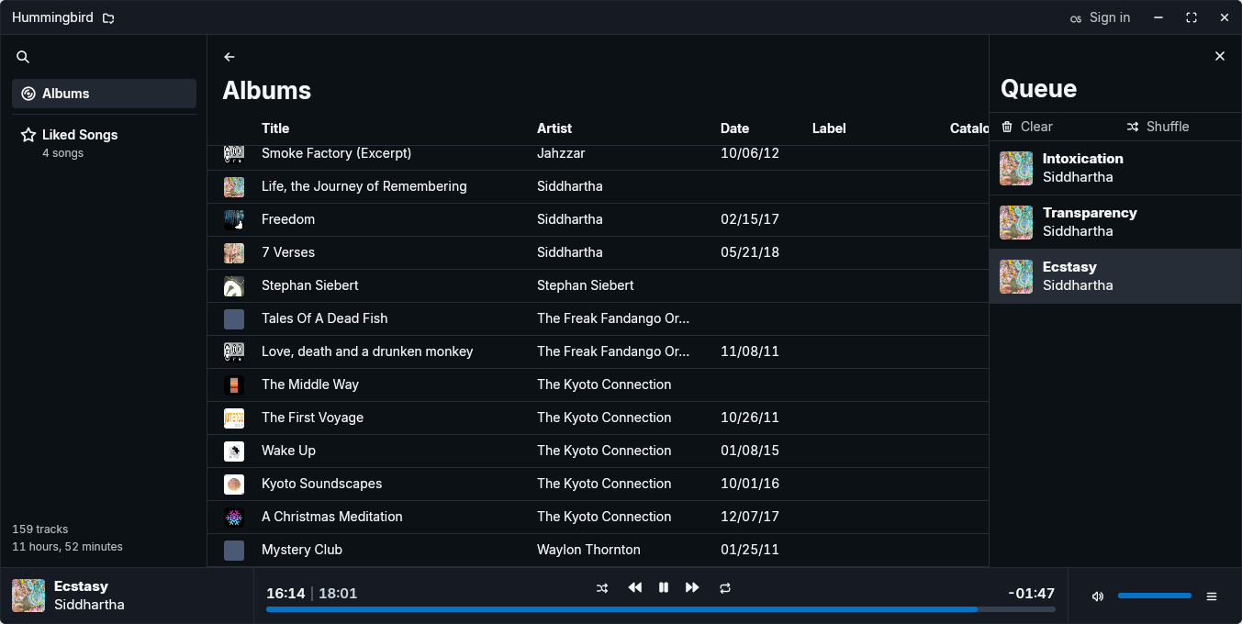This screenshot has height=624, width=1242.
Task: Toggle queue panel with the list icon
Action: pyautogui.click(x=1212, y=596)
